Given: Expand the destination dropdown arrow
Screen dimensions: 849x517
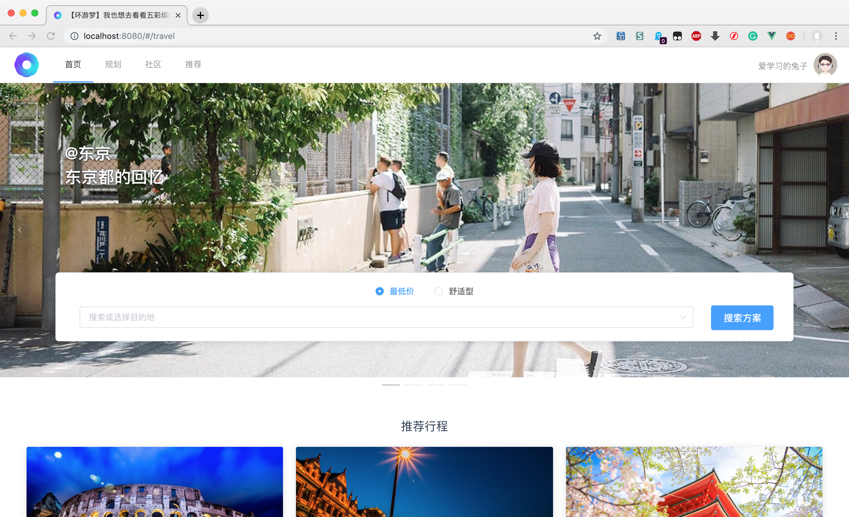Looking at the screenshot, I should click(683, 317).
